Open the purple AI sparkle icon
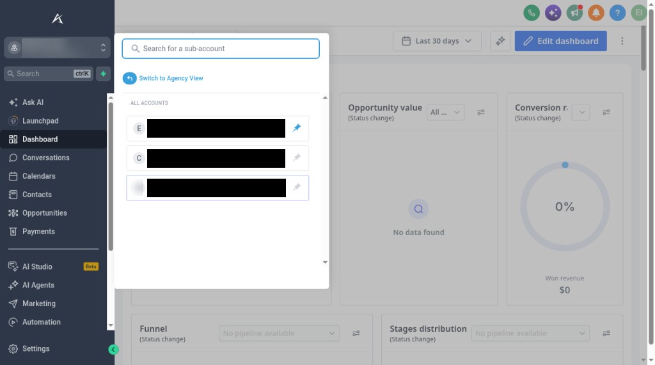 point(553,13)
